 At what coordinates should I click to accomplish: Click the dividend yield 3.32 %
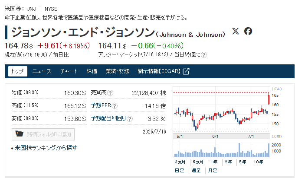click(157, 119)
